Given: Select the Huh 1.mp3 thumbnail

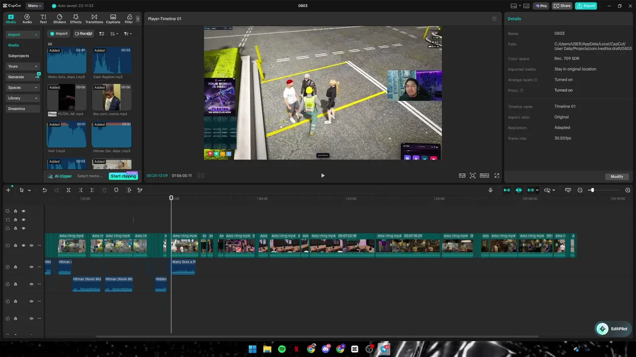Looking at the screenshot, I should [67, 134].
